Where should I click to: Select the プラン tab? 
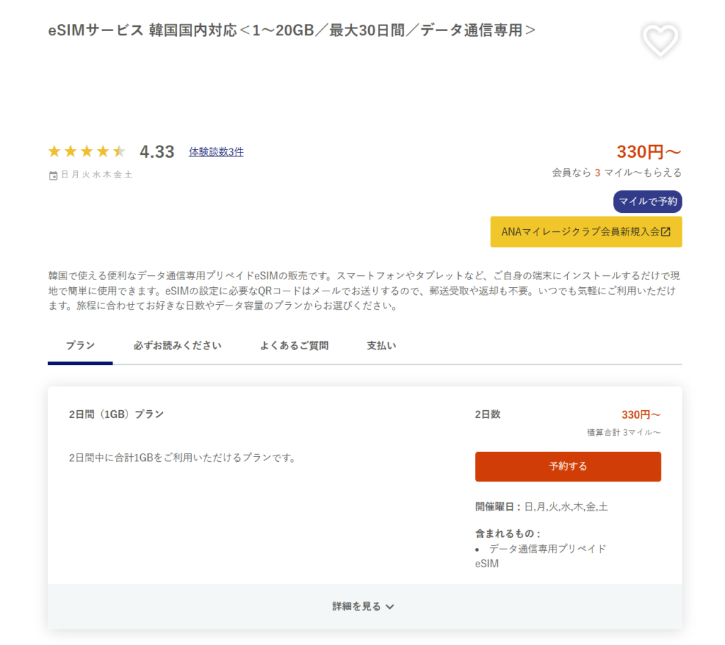coord(80,346)
